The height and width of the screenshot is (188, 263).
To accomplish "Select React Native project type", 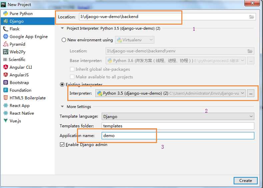I will (22, 113).
